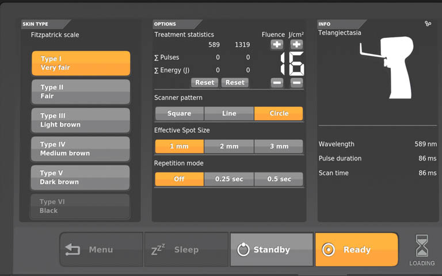The width and height of the screenshot is (442, 276).
Task: Set effective spot size to 2 mm
Action: 229,146
